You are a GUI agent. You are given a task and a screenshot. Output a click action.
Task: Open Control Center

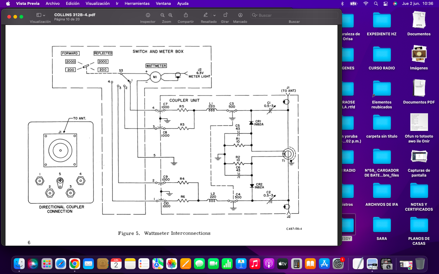[386, 3]
